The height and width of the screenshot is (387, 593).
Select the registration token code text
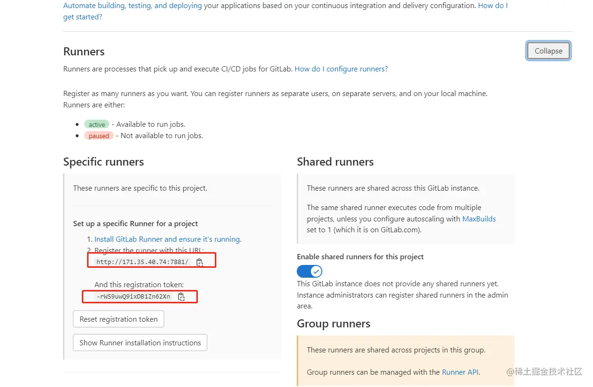(133, 297)
